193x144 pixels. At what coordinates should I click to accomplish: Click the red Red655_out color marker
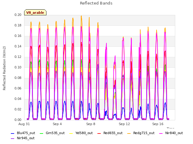tap(99, 133)
